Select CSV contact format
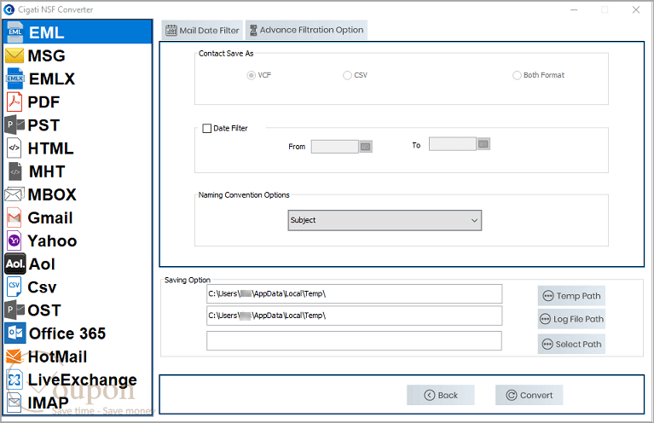Screen dimensions: 654x423 coord(347,75)
